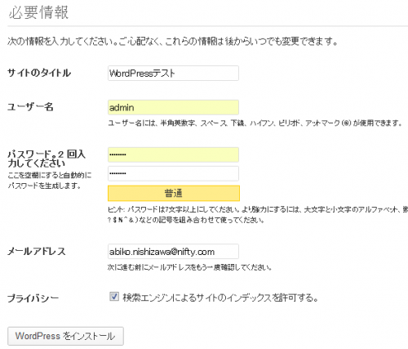Focus the ユーザー名 field containing admin

[173, 107]
